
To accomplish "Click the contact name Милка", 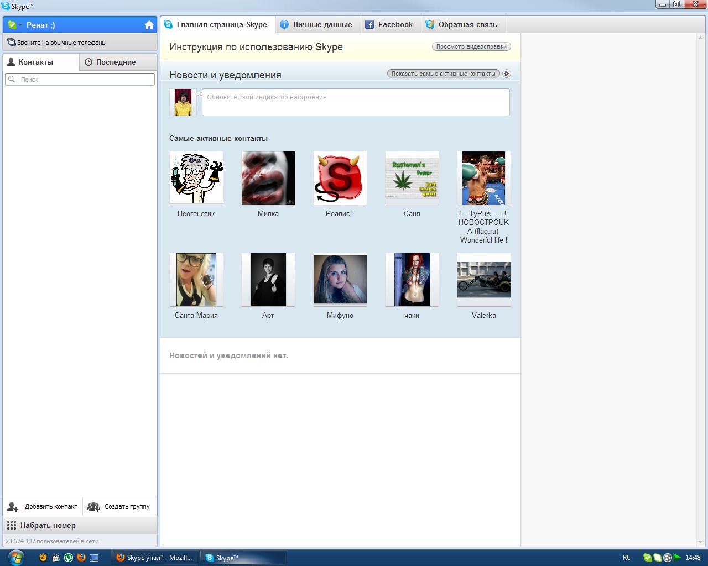I will click(x=268, y=213).
